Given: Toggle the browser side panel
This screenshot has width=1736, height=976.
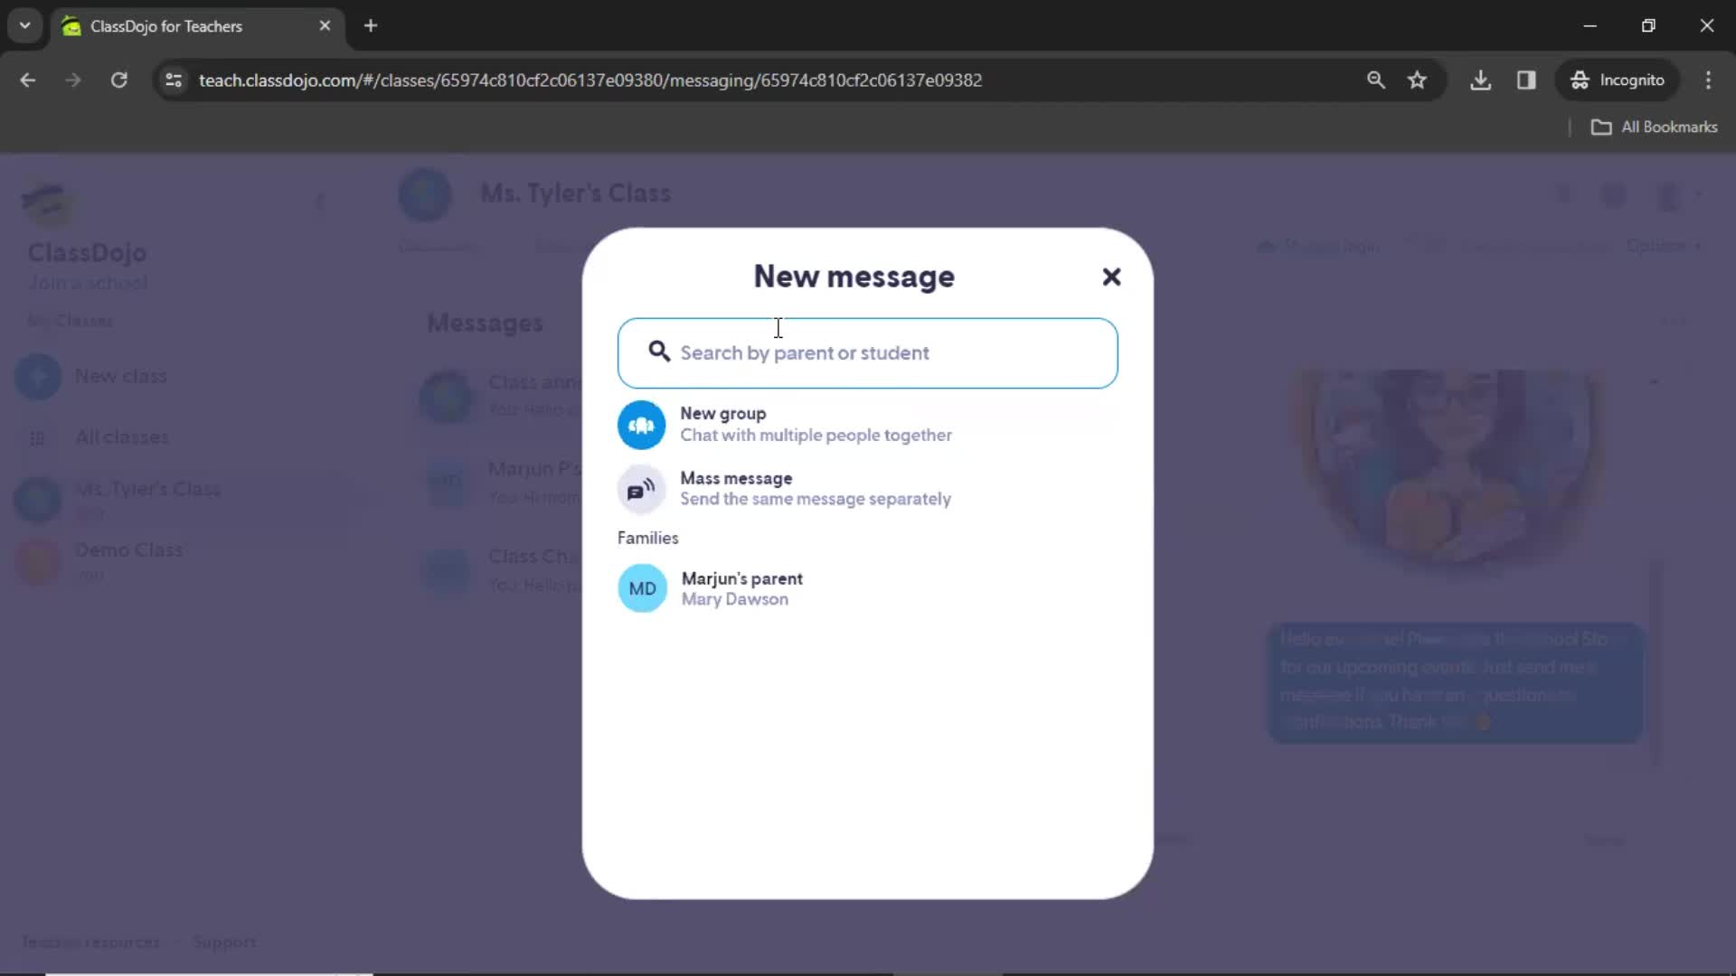Looking at the screenshot, I should pyautogui.click(x=1526, y=80).
